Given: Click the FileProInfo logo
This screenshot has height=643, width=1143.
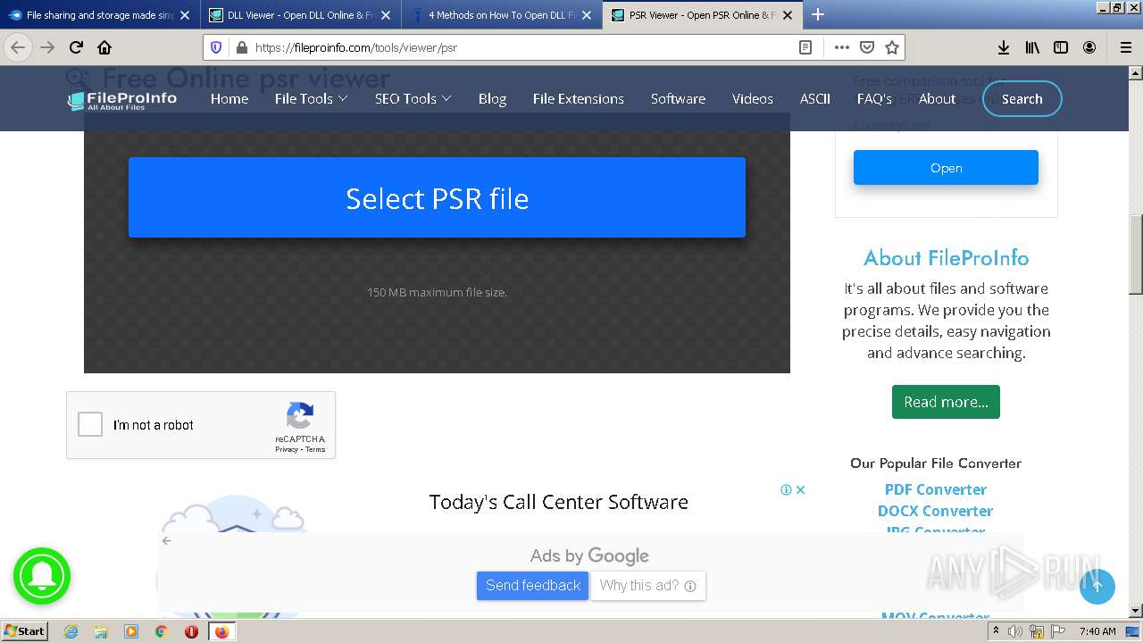Looking at the screenshot, I should [122, 100].
